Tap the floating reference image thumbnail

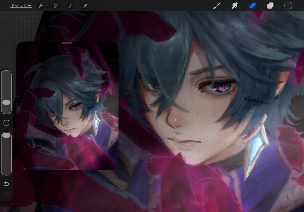[67, 106]
